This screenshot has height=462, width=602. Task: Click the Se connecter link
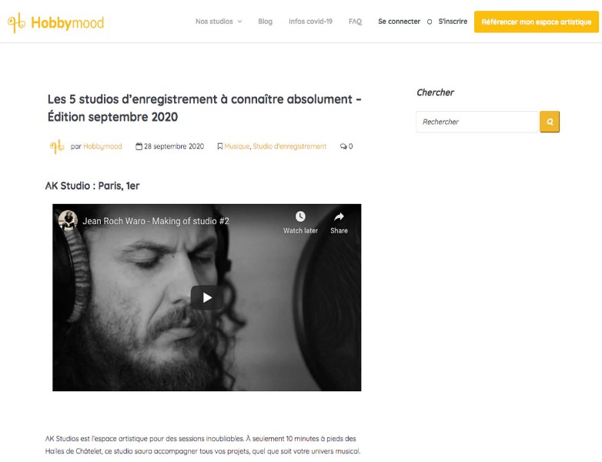[399, 22]
